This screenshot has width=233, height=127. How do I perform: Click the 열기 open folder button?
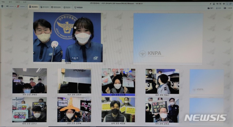(210, 8)
